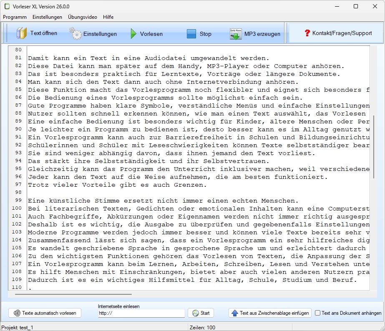Screen dimensions: 385x331
Task: Click line 99 'Eine künstliche Stimme ersetzt'
Action: click(163, 201)
